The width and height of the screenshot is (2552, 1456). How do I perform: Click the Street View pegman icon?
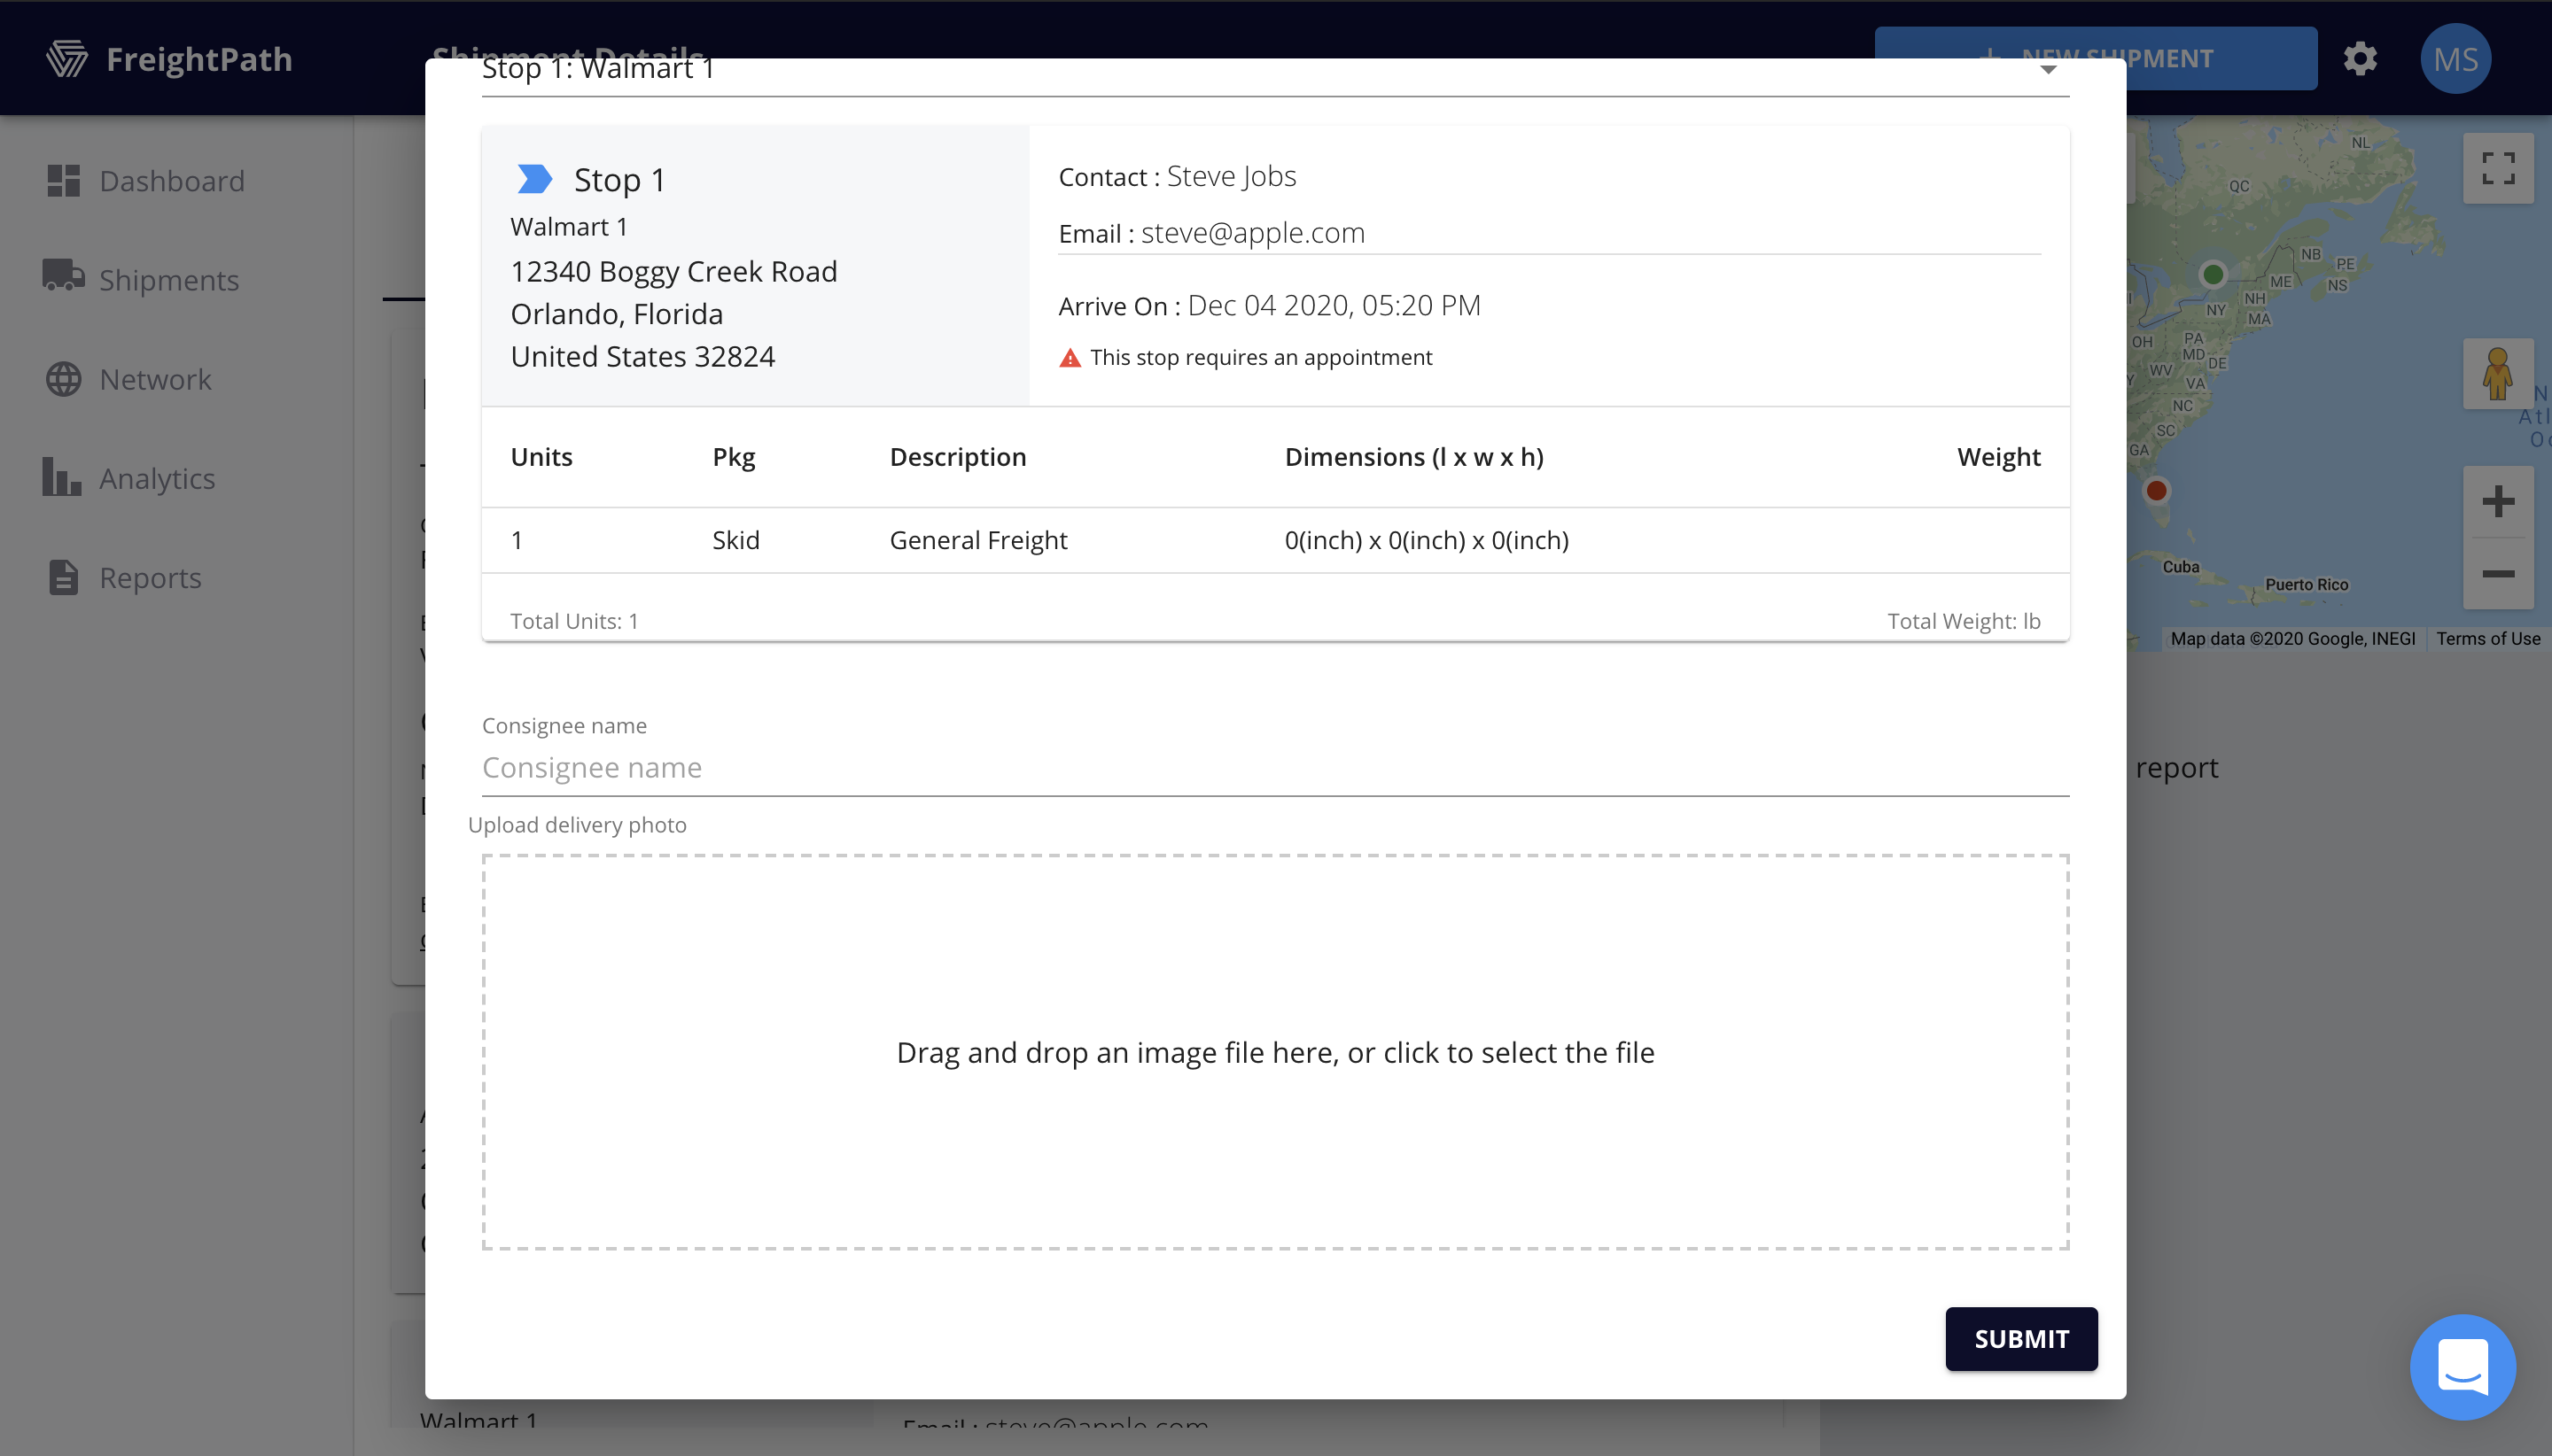(2498, 373)
